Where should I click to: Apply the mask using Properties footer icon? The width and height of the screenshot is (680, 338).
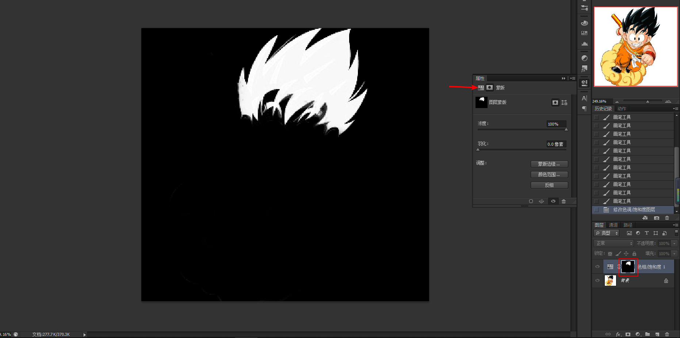(x=542, y=201)
